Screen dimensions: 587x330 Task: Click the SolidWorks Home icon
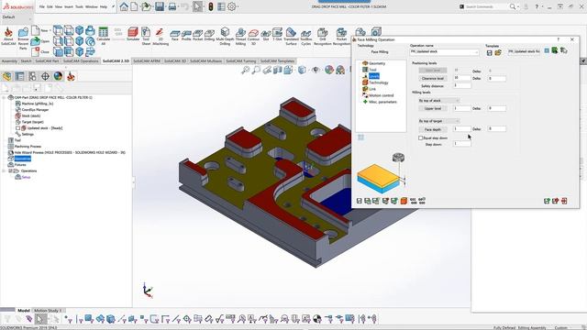[124, 6]
